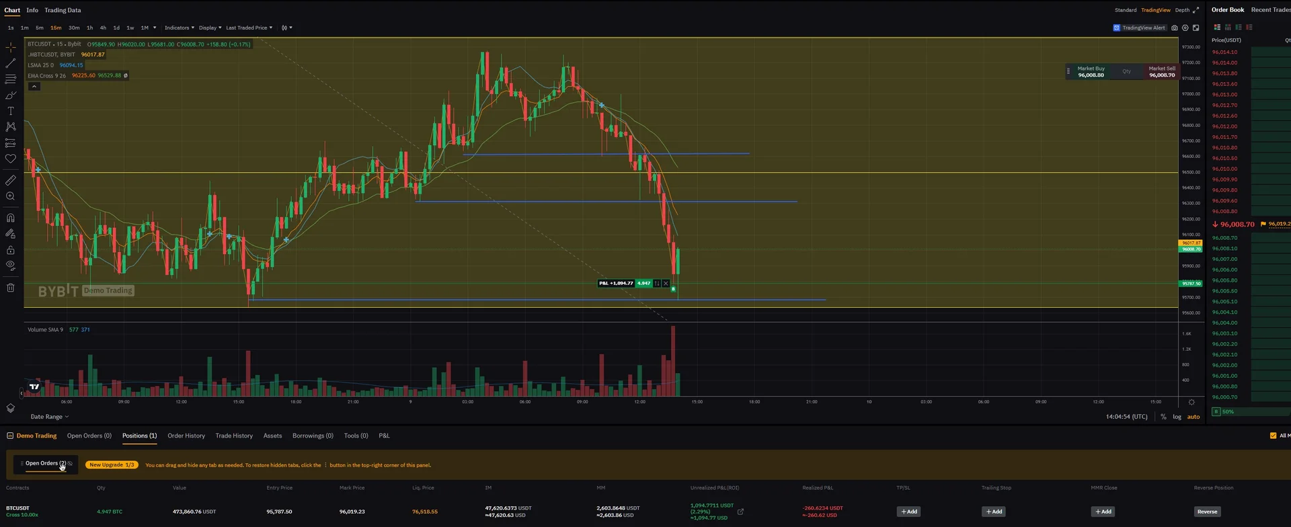Switch to the Trading Data tab
The image size is (1291, 527).
63,10
